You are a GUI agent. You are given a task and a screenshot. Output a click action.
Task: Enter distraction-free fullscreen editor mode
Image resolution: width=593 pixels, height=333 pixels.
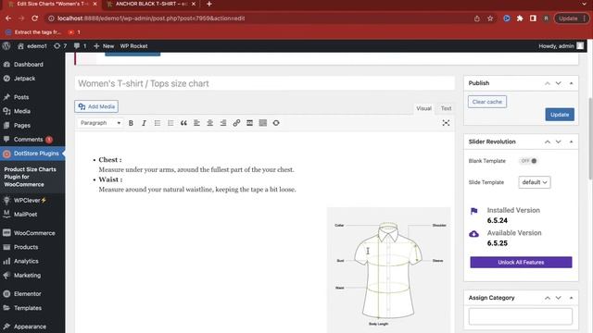(446, 123)
